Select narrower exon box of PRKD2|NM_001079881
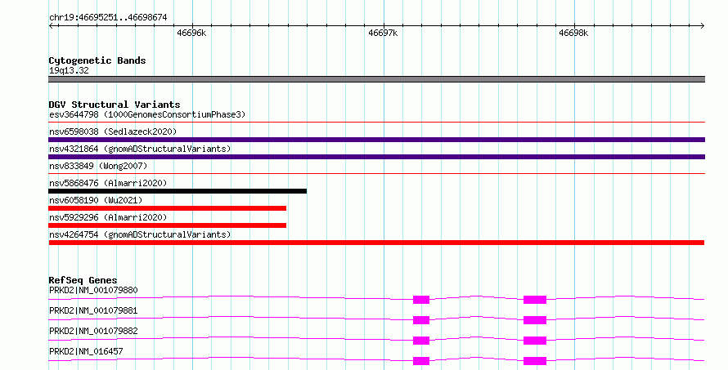728x370 pixels. point(421,320)
